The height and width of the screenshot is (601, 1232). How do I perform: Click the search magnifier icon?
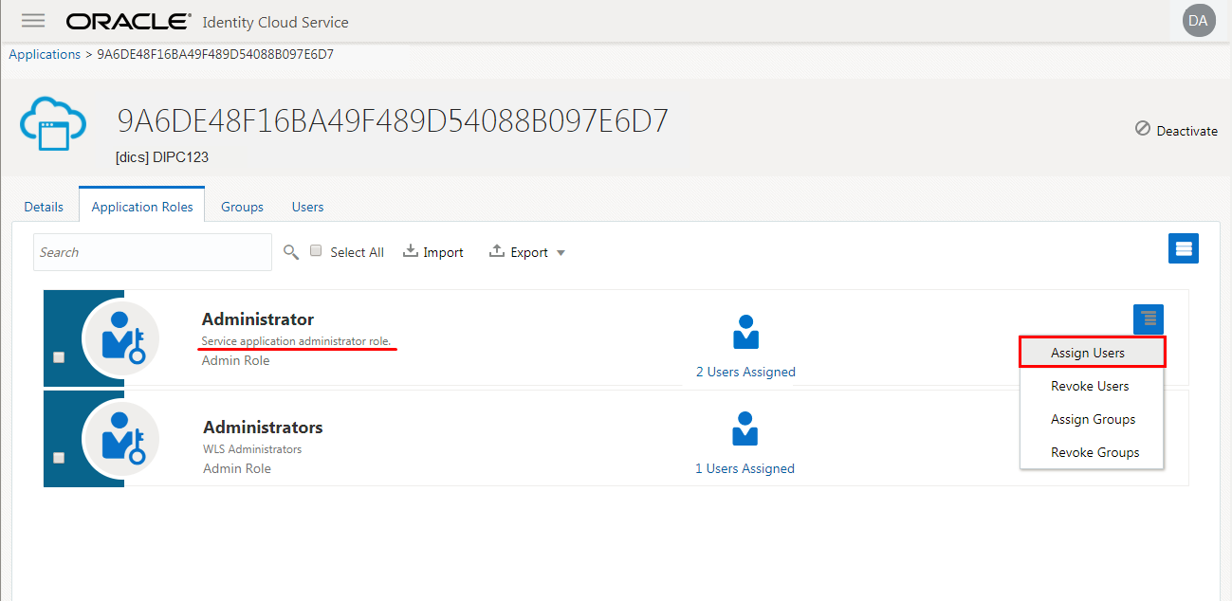pyautogui.click(x=291, y=251)
